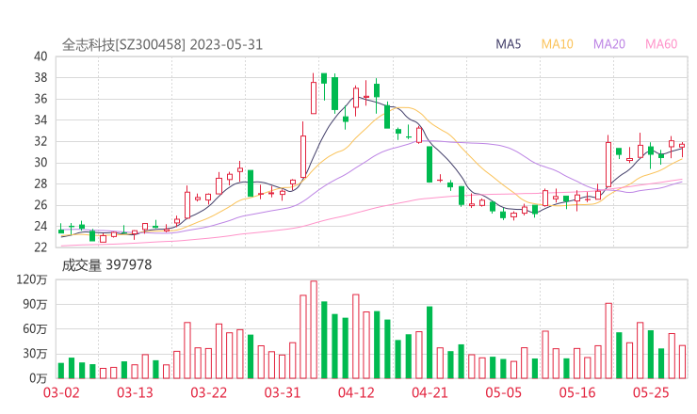Click the last volume bar on the right
The height and width of the screenshot is (414, 697).
pyautogui.click(x=682, y=362)
